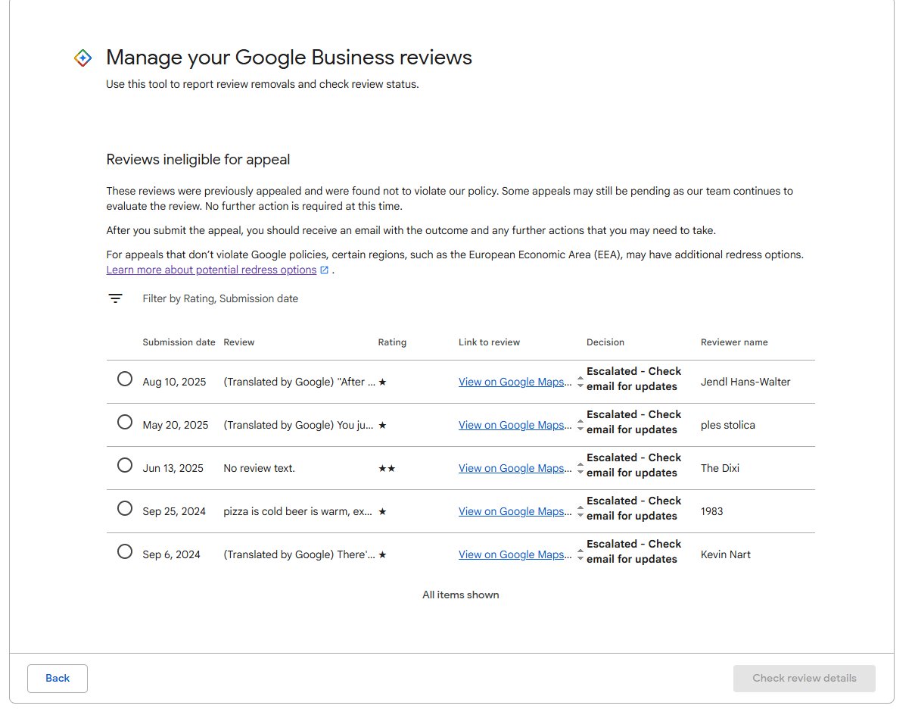Go back with the Back button
The height and width of the screenshot is (718, 915).
pos(58,679)
